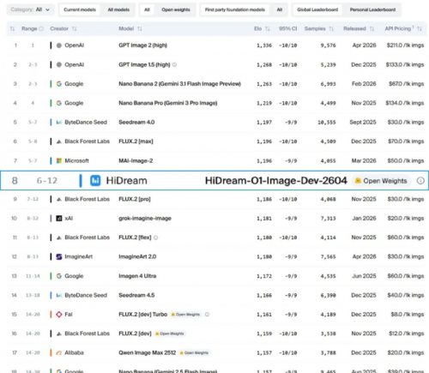Click the $8.0 /1k imgs price
The image size is (429, 373).
(x=408, y=315)
